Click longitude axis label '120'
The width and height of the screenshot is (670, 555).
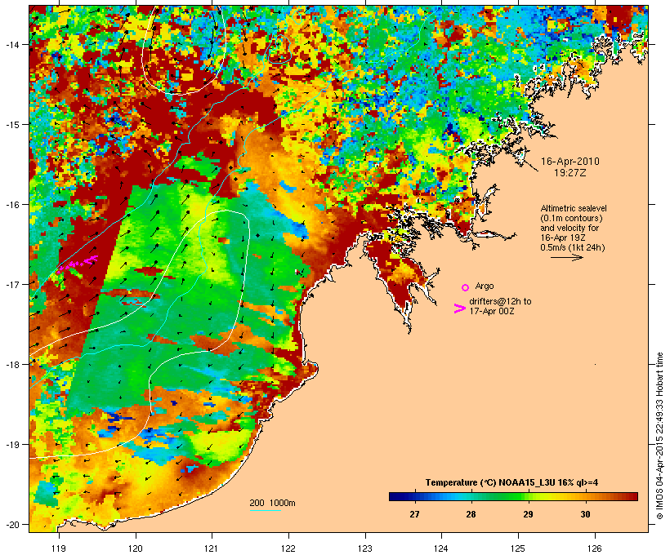point(136,548)
